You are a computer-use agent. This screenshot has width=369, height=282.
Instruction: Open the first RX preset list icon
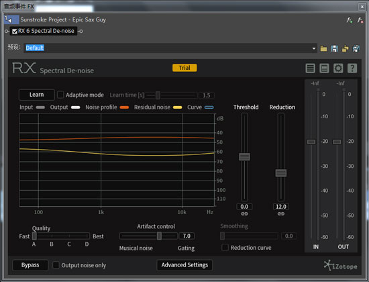(x=311, y=68)
